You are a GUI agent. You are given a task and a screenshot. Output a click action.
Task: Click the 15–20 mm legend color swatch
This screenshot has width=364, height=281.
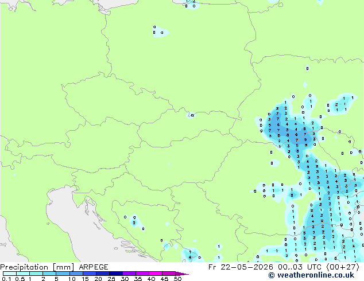[89, 274]
